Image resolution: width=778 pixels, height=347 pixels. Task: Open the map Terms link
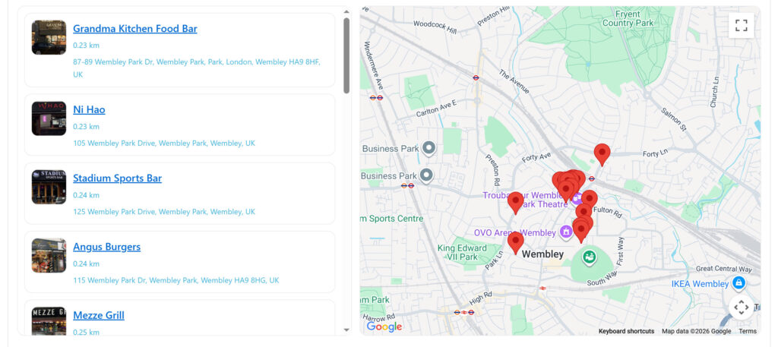[748, 331]
